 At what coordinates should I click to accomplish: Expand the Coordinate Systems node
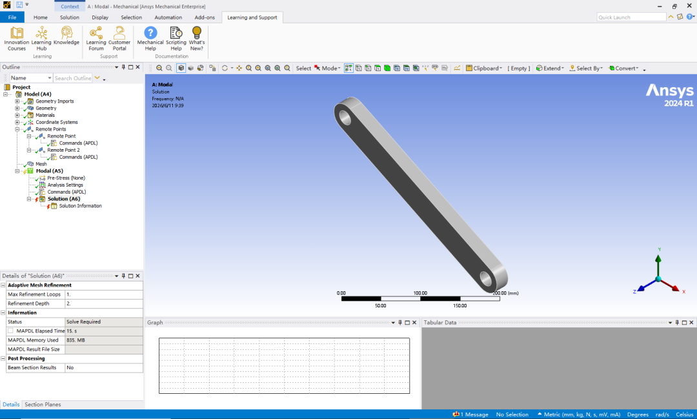(17, 122)
